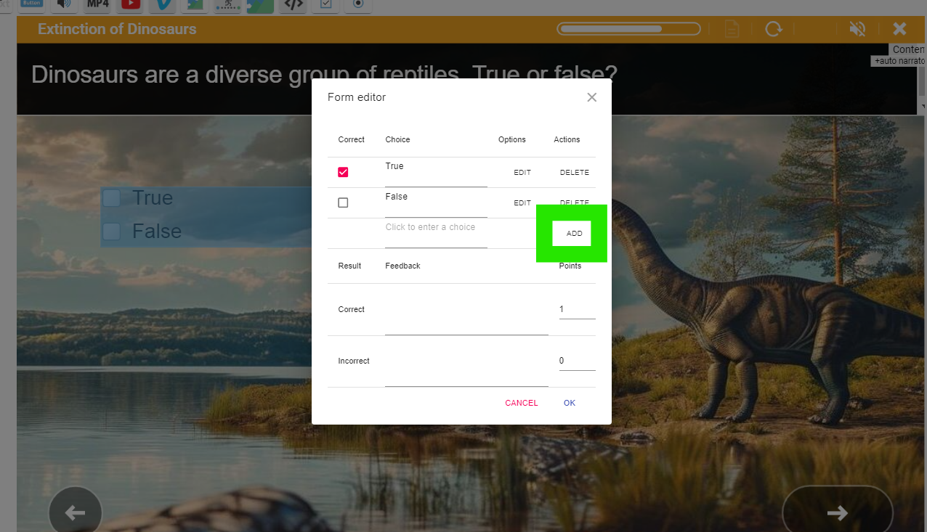Edit the Incorrect points value

[577, 361]
